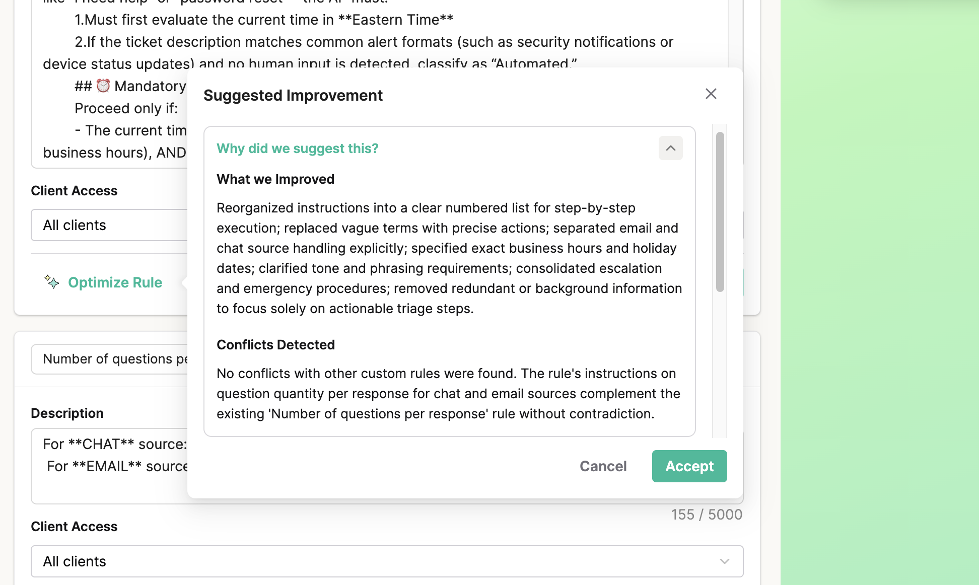The image size is (979, 585).
Task: Collapse the suggestion explanation with the chevron
Action: 670,148
